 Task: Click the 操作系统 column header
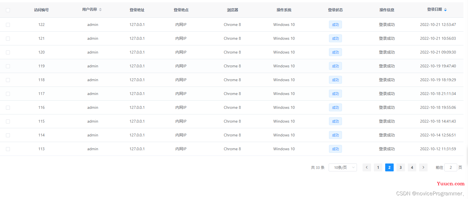(284, 10)
